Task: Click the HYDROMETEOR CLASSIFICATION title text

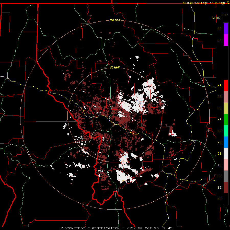Action: [x=90, y=228]
